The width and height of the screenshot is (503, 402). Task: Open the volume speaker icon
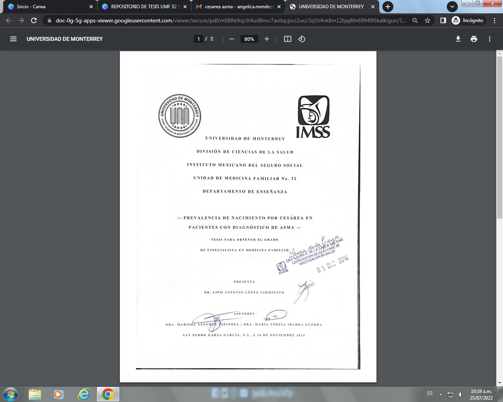460,395
